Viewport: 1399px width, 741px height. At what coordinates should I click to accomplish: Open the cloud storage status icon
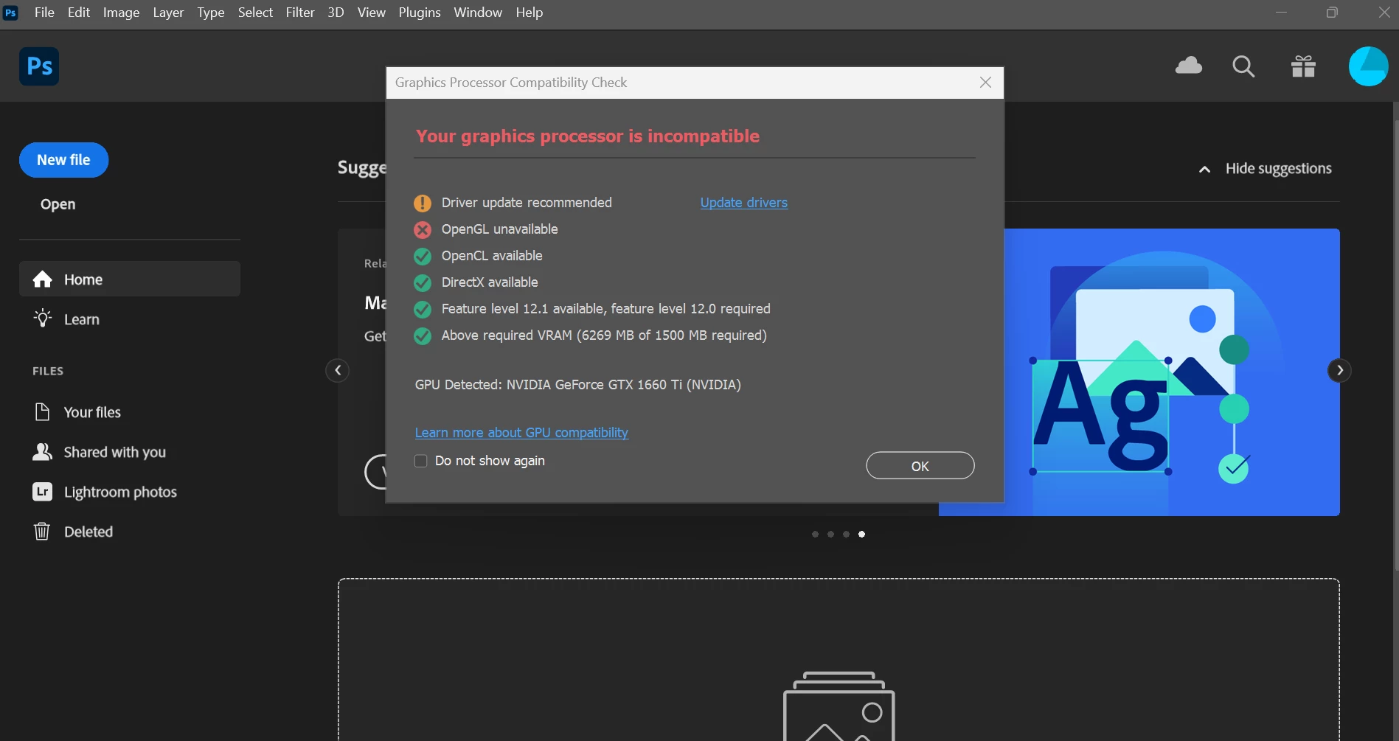tap(1188, 66)
